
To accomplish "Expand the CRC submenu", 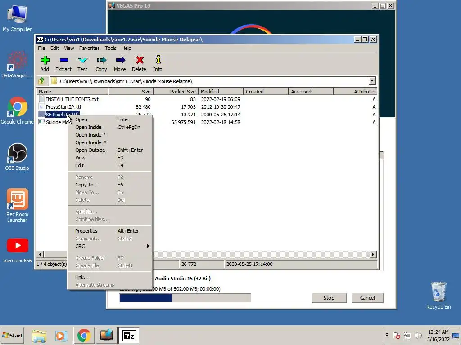I will pyautogui.click(x=110, y=246).
